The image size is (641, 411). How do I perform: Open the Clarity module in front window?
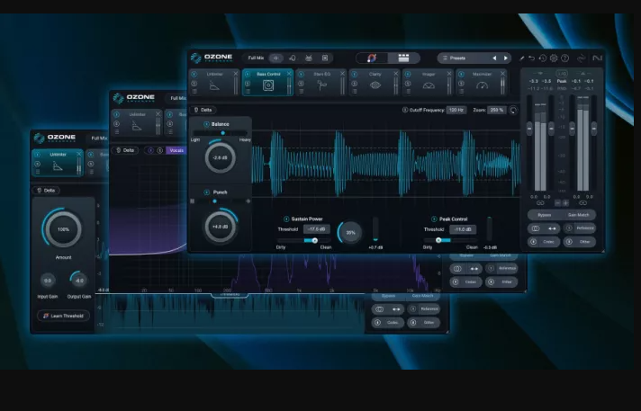(375, 82)
